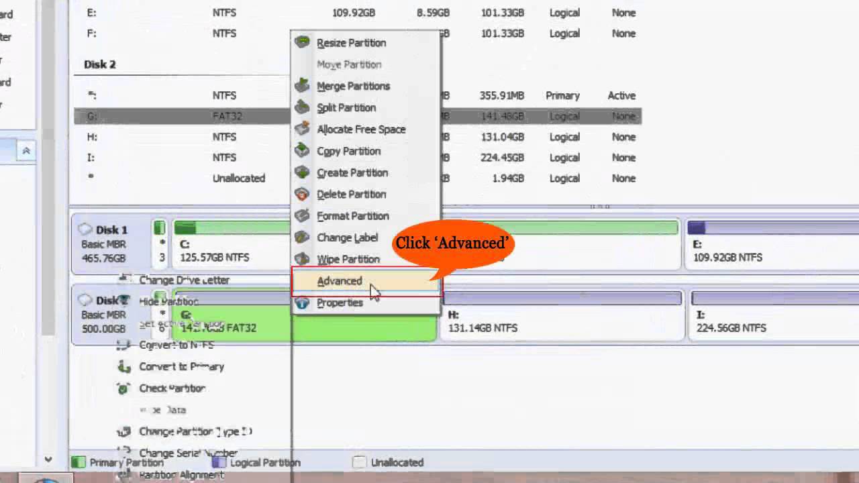
Task: Click the Disk 2 group header
Action: pos(100,64)
